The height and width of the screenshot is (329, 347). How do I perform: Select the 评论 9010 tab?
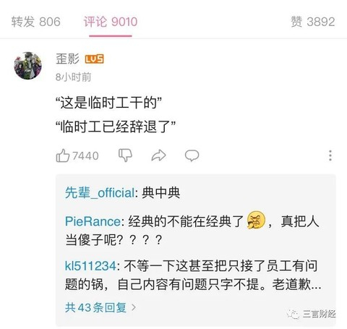pos(111,22)
